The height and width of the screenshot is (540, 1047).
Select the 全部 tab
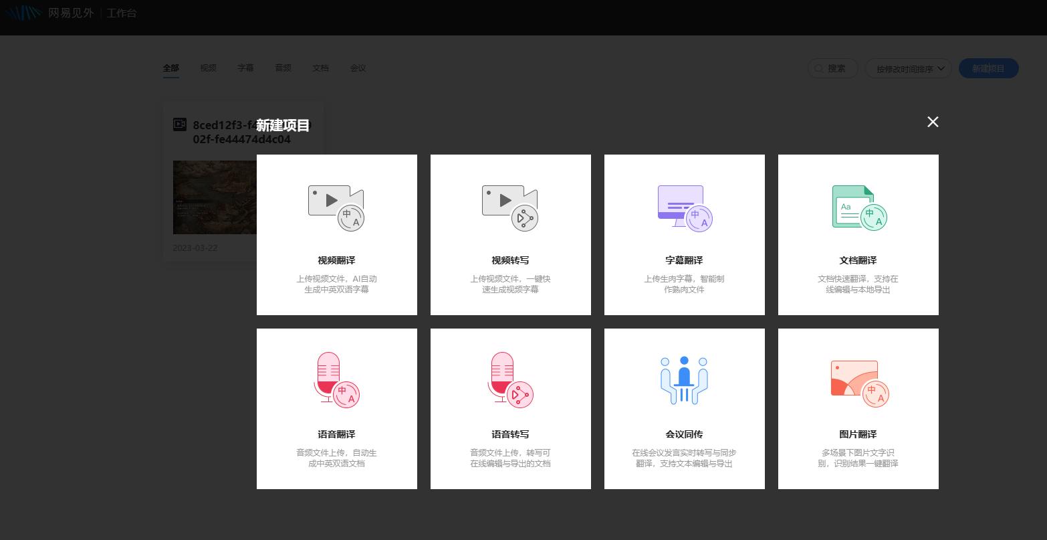171,68
